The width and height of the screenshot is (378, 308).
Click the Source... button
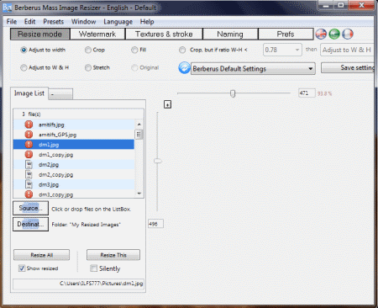click(30, 208)
